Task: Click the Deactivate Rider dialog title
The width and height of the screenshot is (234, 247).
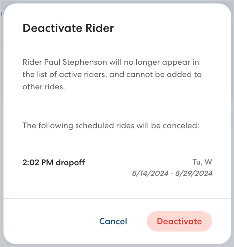Action: (x=68, y=28)
